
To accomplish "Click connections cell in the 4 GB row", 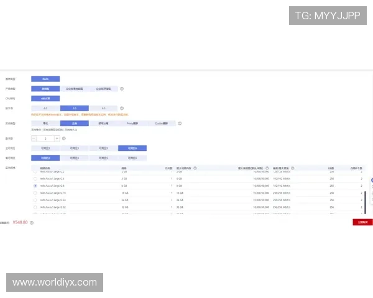I will (x=261, y=179).
